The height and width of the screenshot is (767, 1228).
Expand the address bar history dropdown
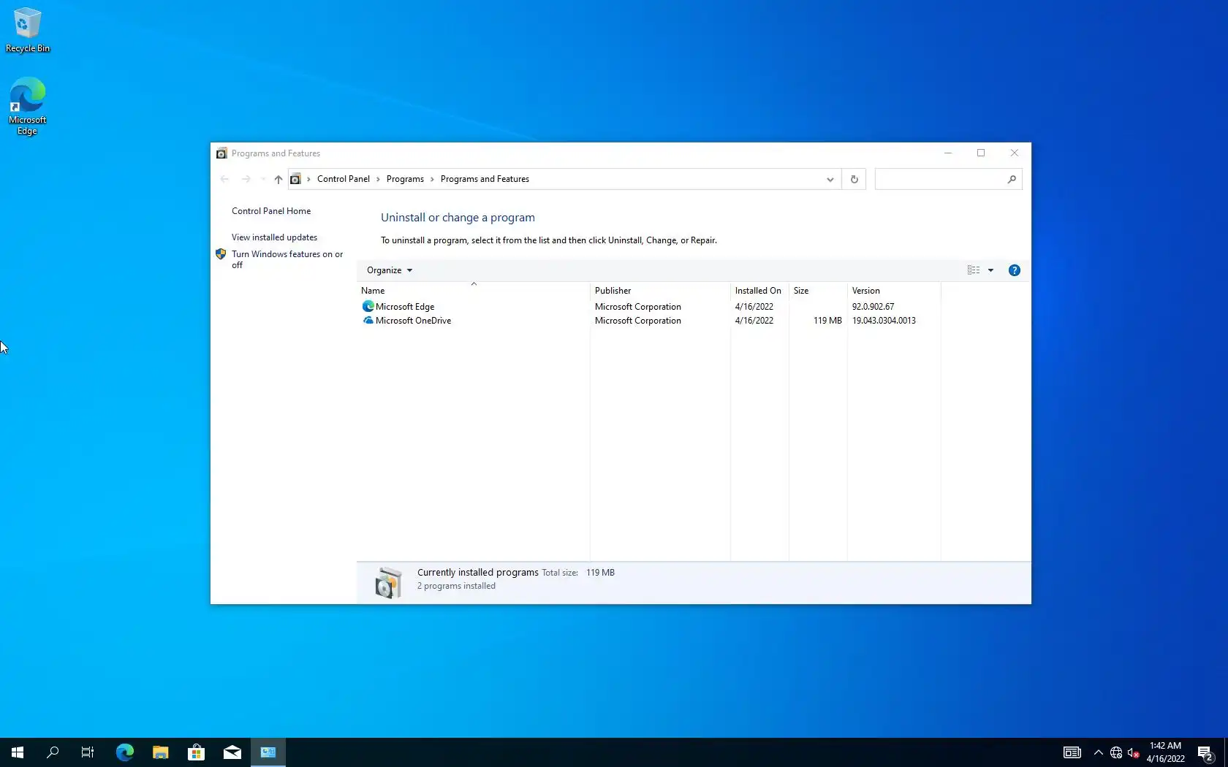830,179
